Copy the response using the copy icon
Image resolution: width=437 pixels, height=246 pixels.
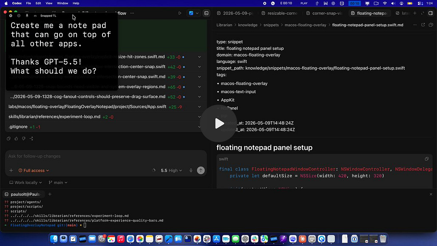point(9,139)
